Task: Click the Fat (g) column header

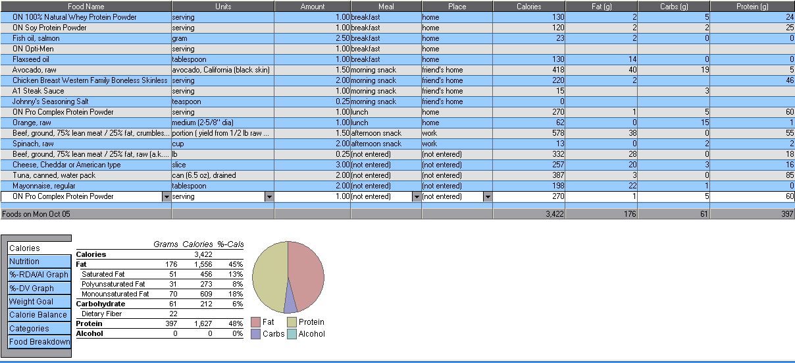Action: [602, 7]
